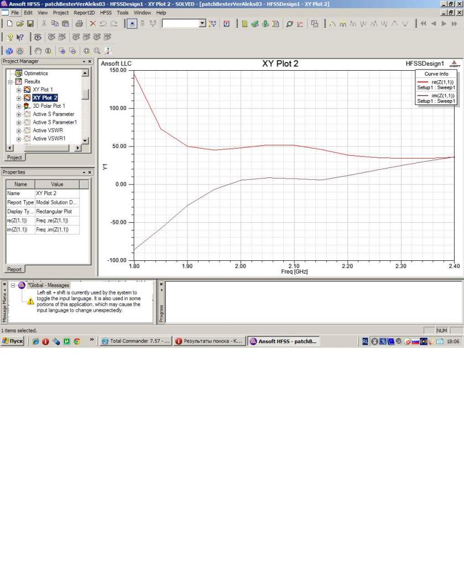
Task: Open the HFSS menu
Action: coord(106,12)
